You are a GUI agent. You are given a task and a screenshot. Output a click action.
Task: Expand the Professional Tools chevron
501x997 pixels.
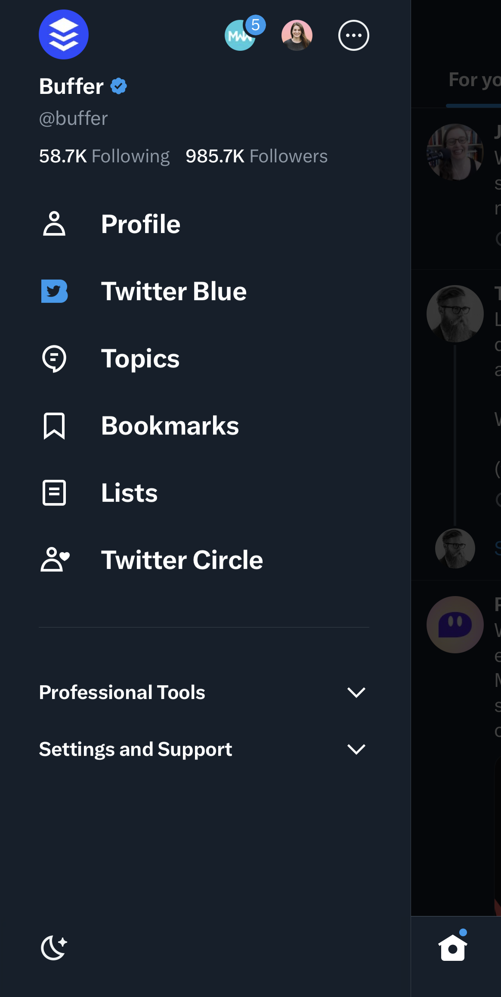(x=356, y=693)
